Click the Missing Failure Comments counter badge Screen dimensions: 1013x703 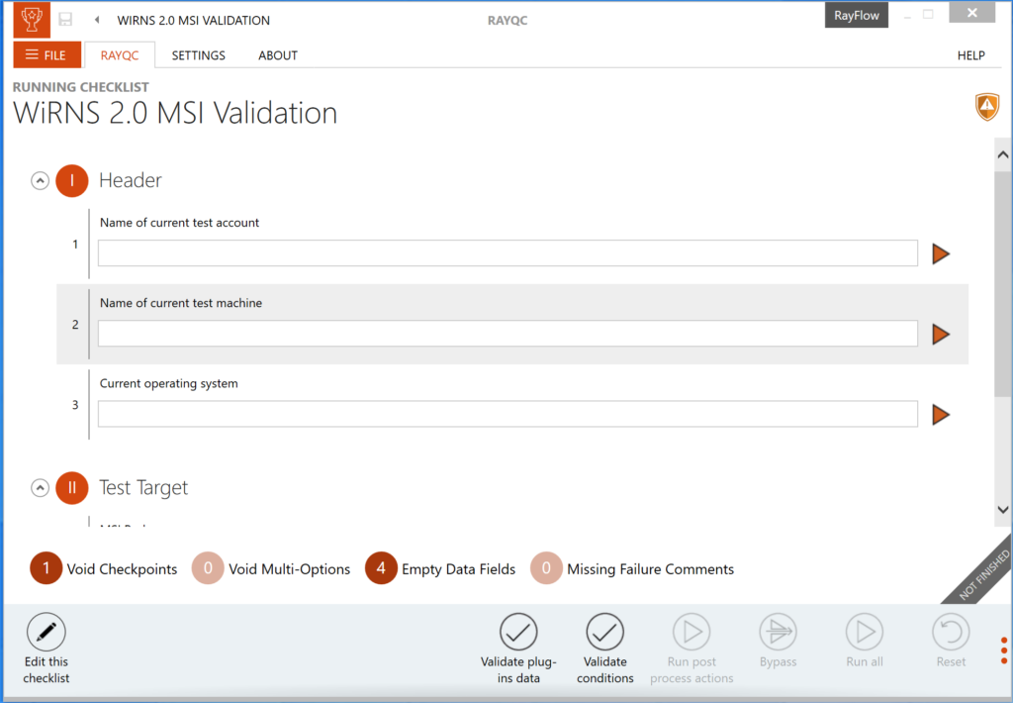click(546, 568)
